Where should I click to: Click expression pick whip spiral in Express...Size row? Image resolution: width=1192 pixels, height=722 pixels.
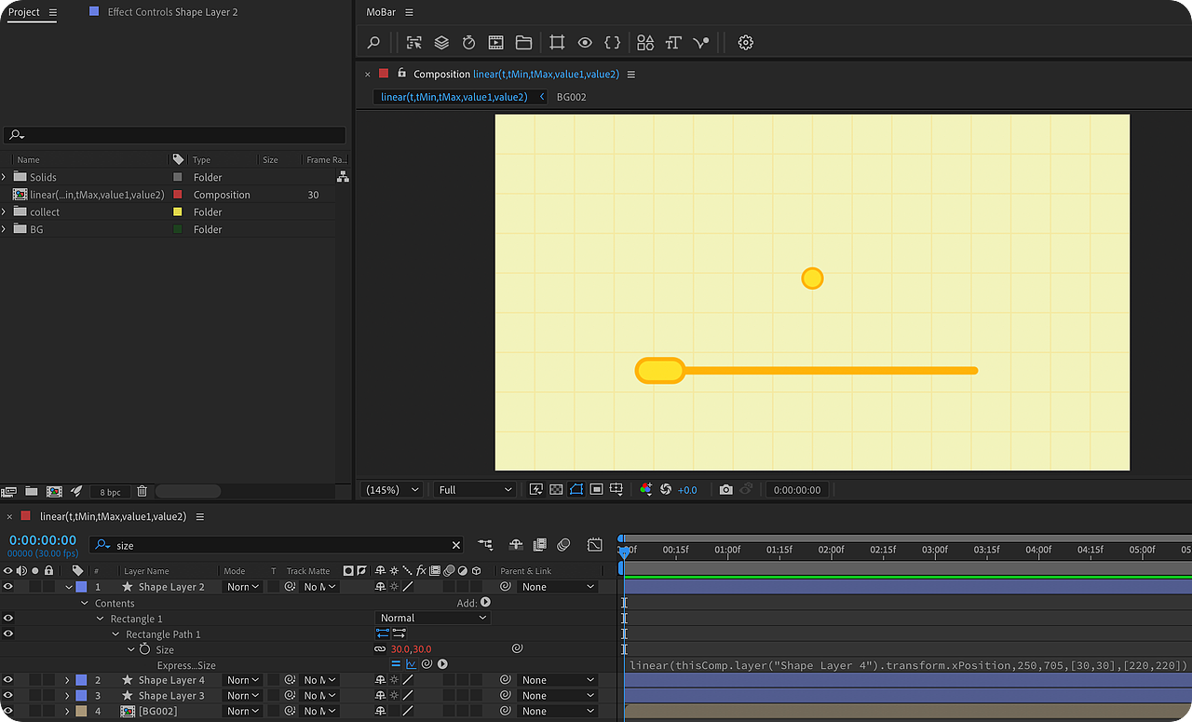(x=427, y=664)
